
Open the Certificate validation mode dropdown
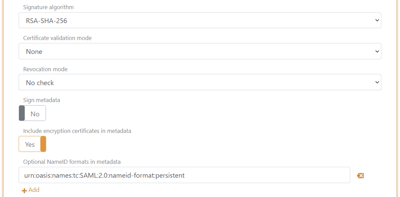click(200, 51)
